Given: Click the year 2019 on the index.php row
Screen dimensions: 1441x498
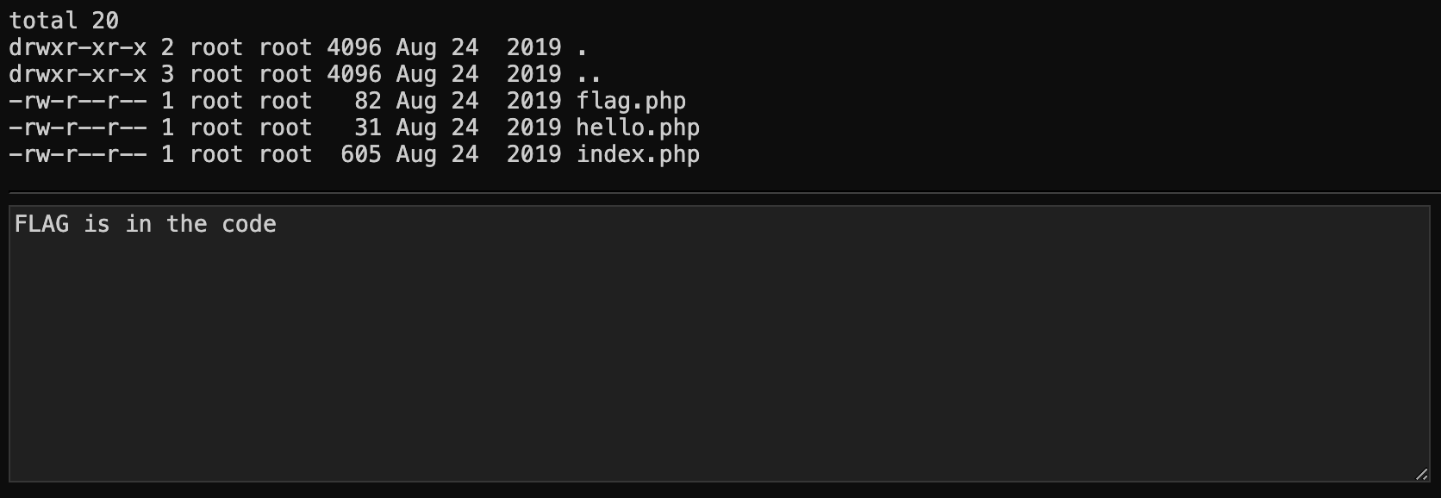Looking at the screenshot, I should pyautogui.click(x=533, y=154).
